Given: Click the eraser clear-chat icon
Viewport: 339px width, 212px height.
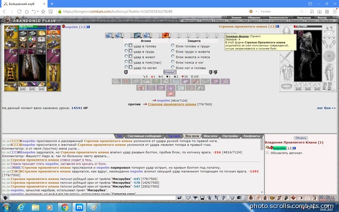Looking at the screenshot, I should coord(188,197).
